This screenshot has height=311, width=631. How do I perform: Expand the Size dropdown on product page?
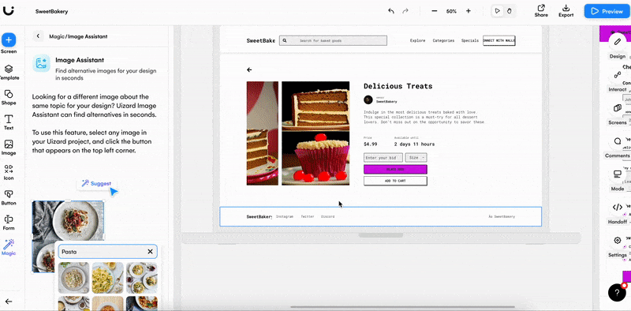(x=416, y=158)
